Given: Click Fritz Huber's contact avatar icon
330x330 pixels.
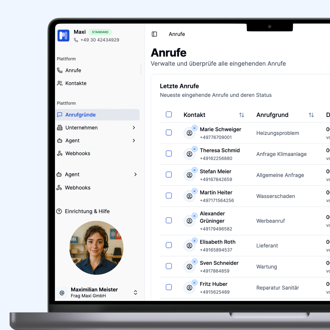Looking at the screenshot, I should click(x=189, y=288).
